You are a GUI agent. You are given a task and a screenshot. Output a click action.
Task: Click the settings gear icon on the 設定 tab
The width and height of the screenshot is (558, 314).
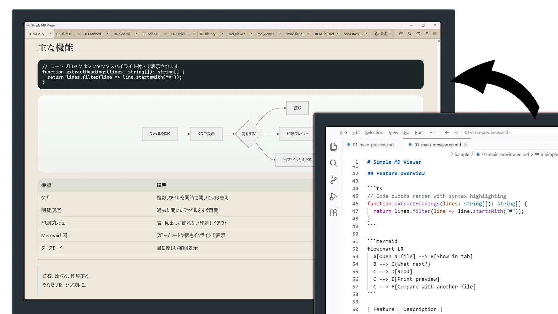point(377,34)
